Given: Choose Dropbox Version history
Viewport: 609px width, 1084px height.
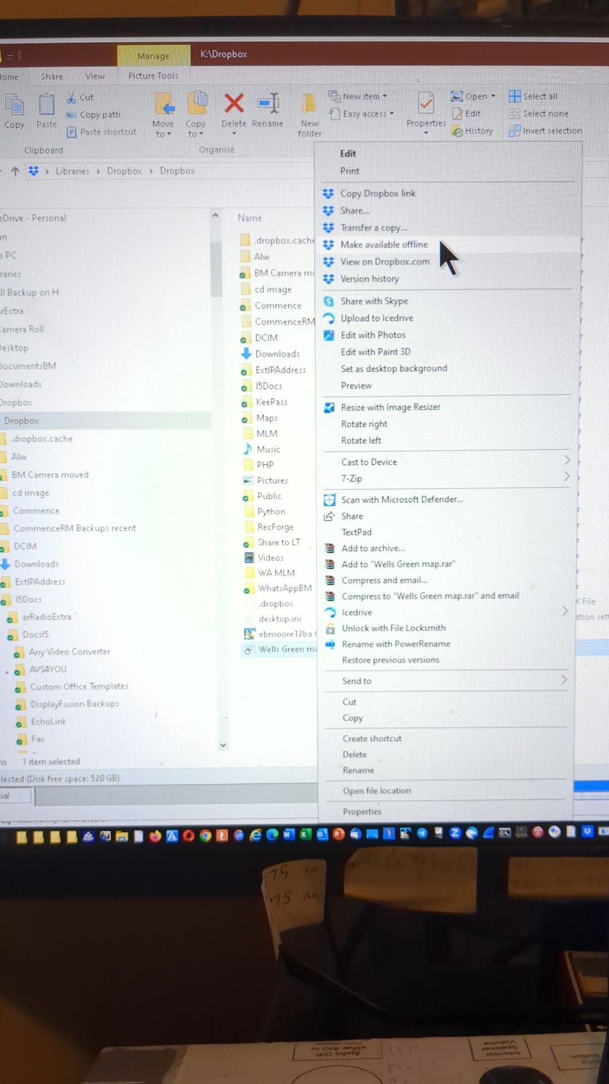Looking at the screenshot, I should point(370,279).
